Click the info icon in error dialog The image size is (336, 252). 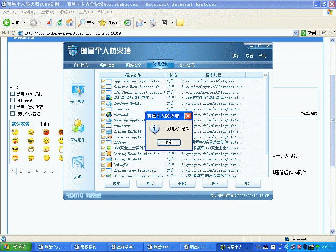click(x=154, y=129)
